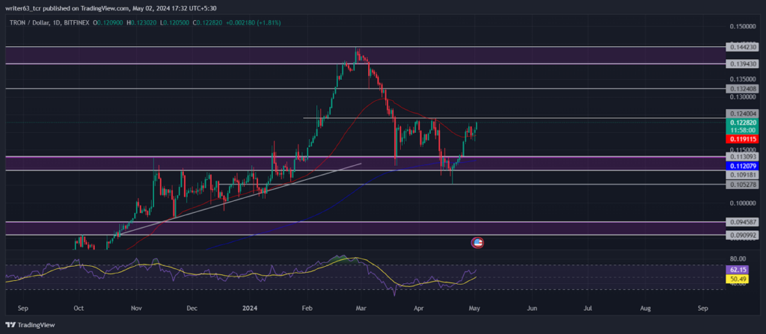The image size is (766, 334).
Task: Select the 0.113093 price level label
Action: (741, 157)
